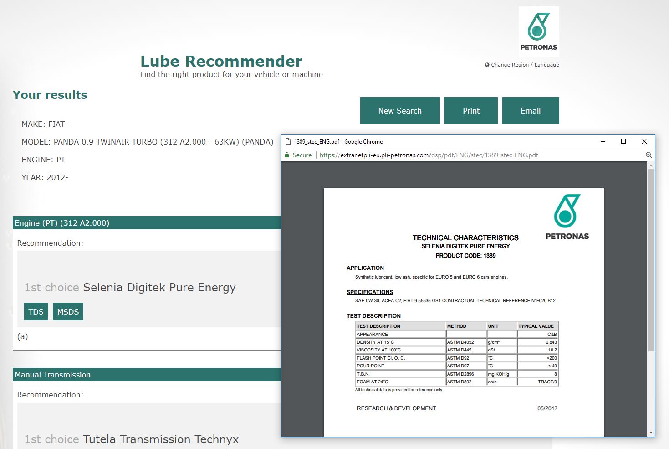Screen dimensions: 669x449
Task: Click the Petronas logo at top of page
Action: coord(539,31)
